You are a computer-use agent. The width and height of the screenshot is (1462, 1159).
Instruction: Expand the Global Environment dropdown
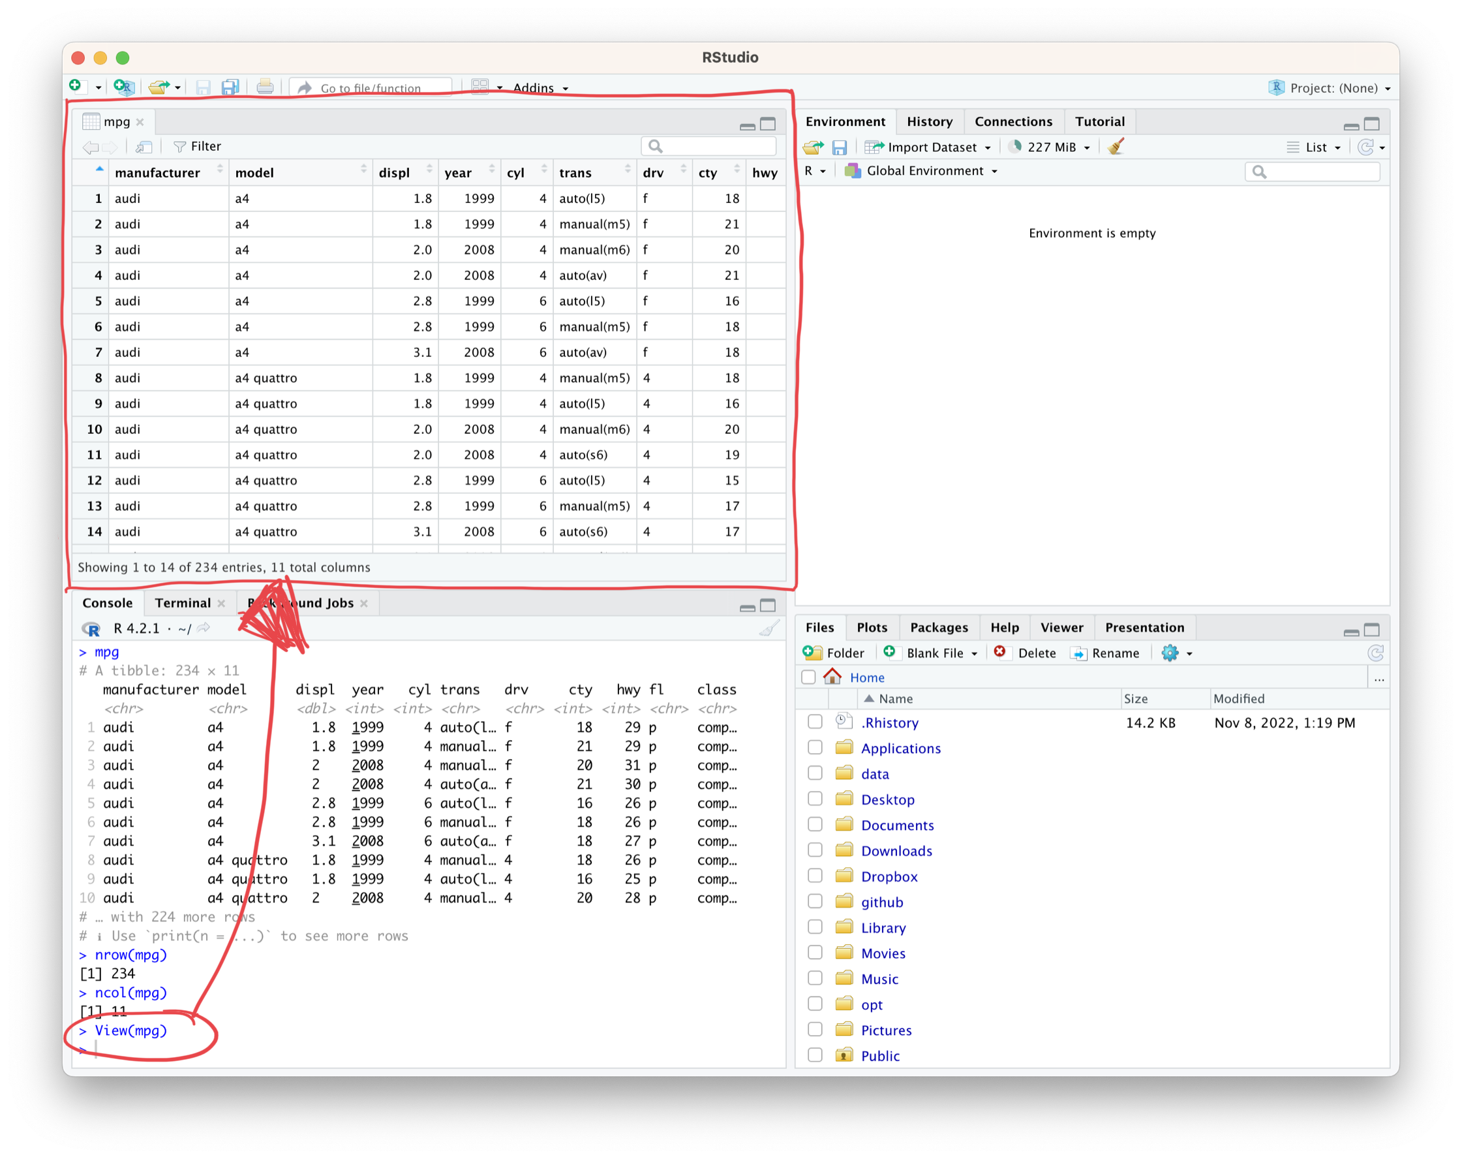click(923, 171)
